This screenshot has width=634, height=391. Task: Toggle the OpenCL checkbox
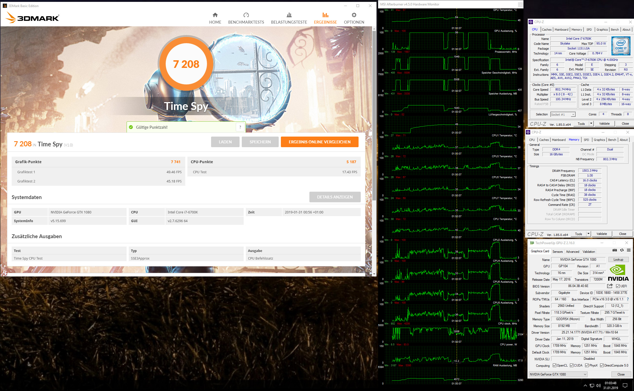click(x=555, y=365)
